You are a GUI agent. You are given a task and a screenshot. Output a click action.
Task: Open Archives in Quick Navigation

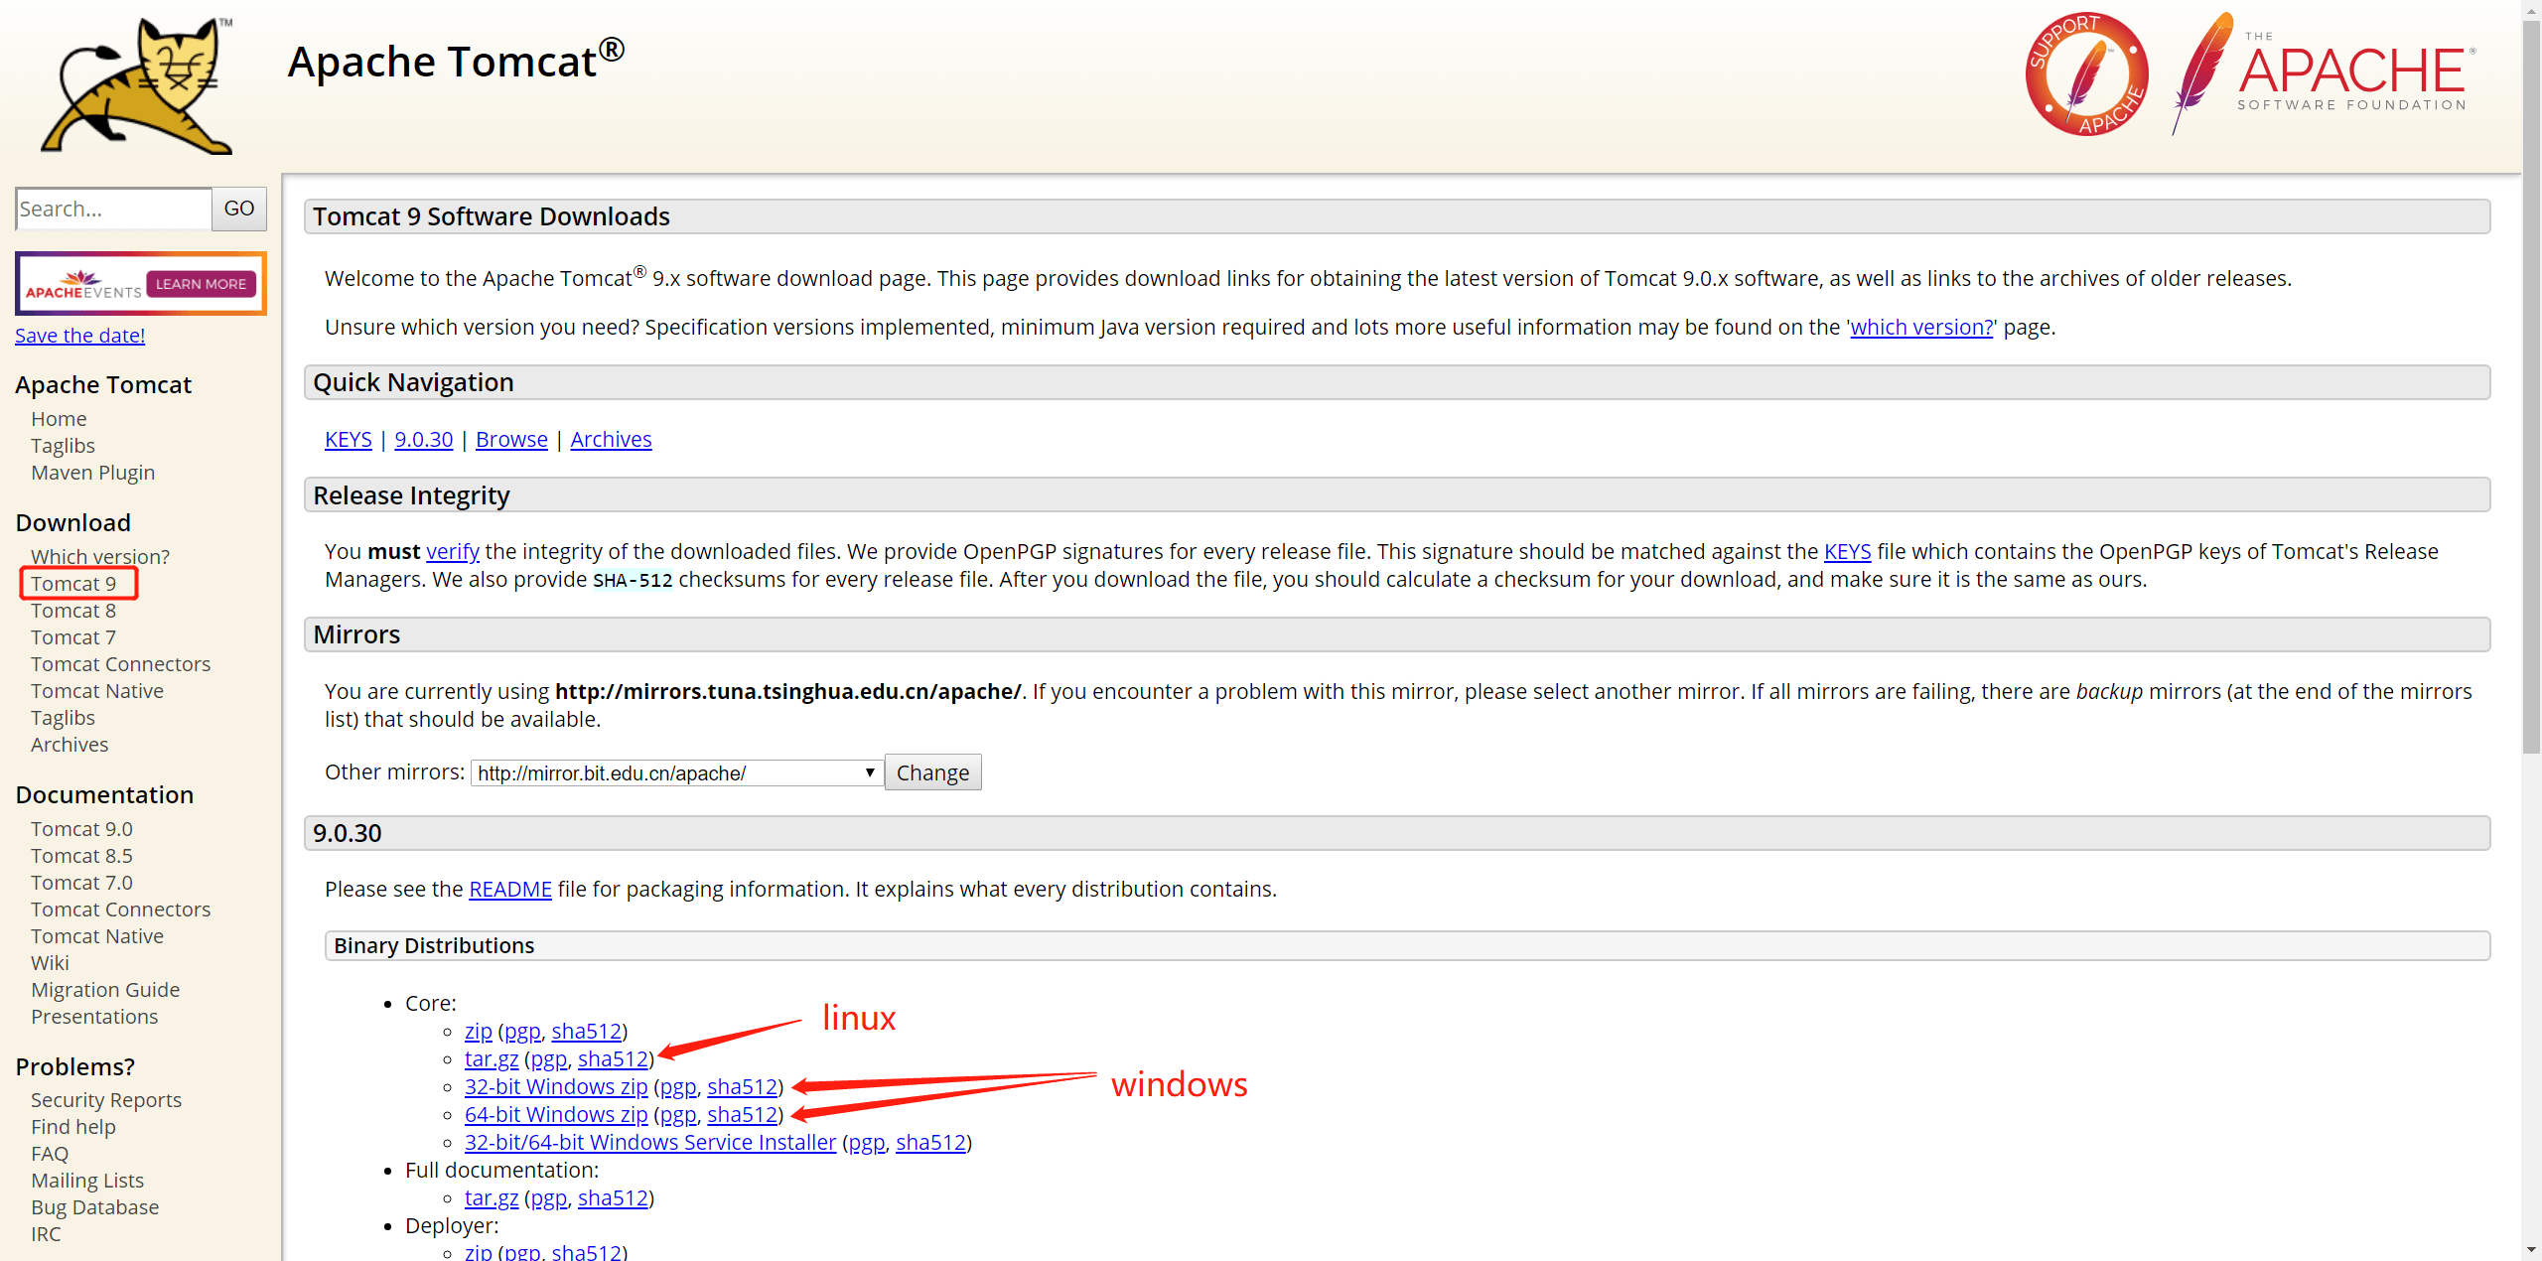611,440
